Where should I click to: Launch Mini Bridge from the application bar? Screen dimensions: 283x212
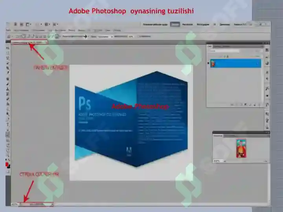pyautogui.click(x=22, y=24)
